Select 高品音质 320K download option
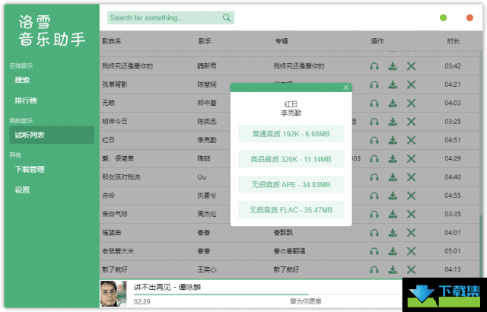 [291, 159]
